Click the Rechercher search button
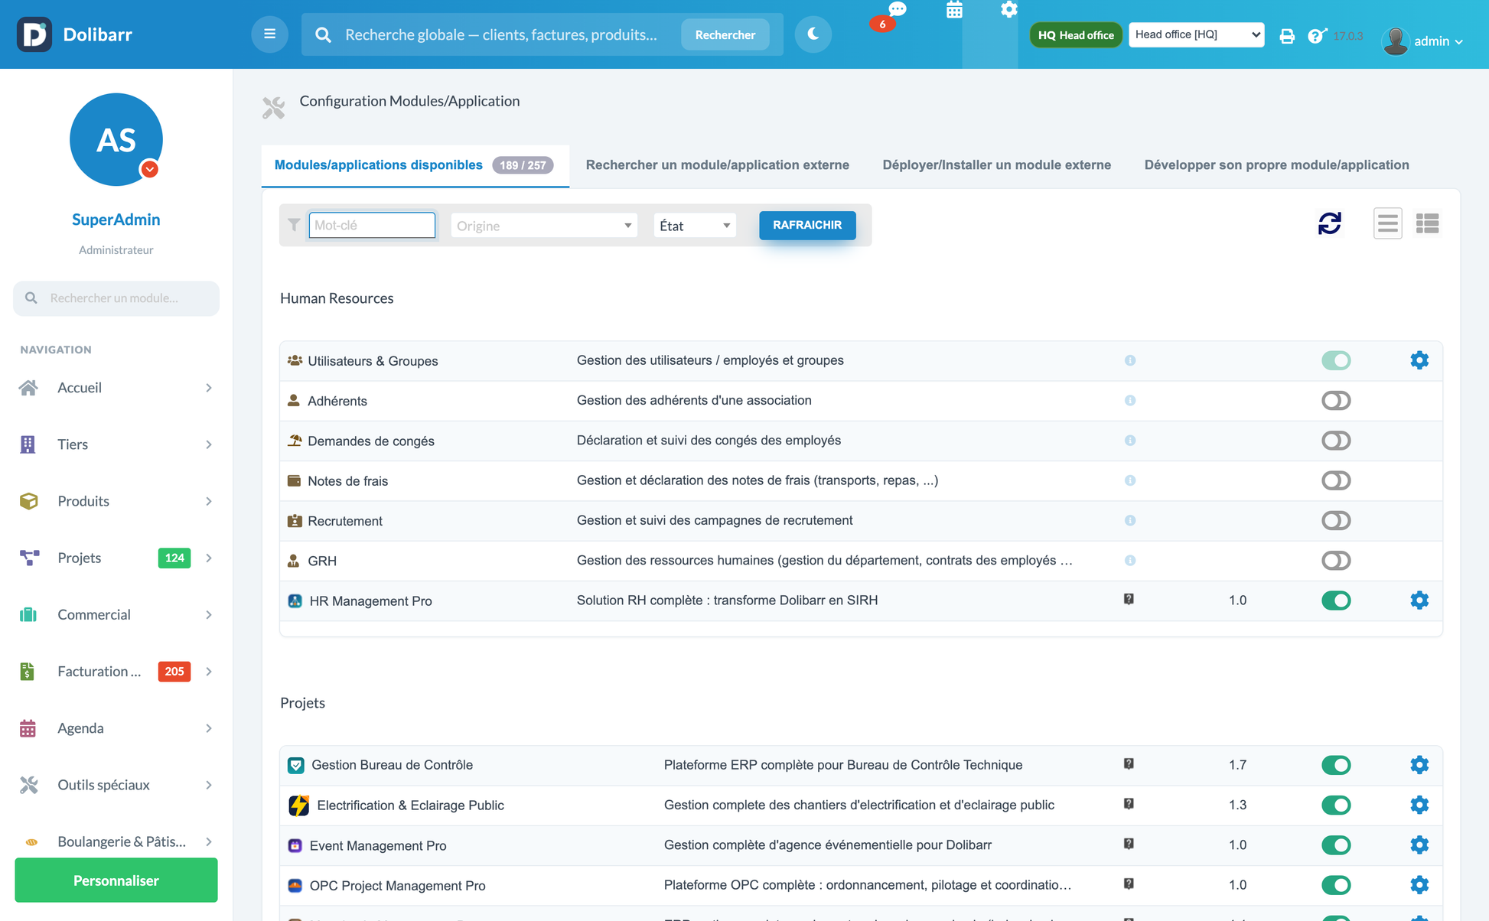The image size is (1489, 921). point(725,34)
